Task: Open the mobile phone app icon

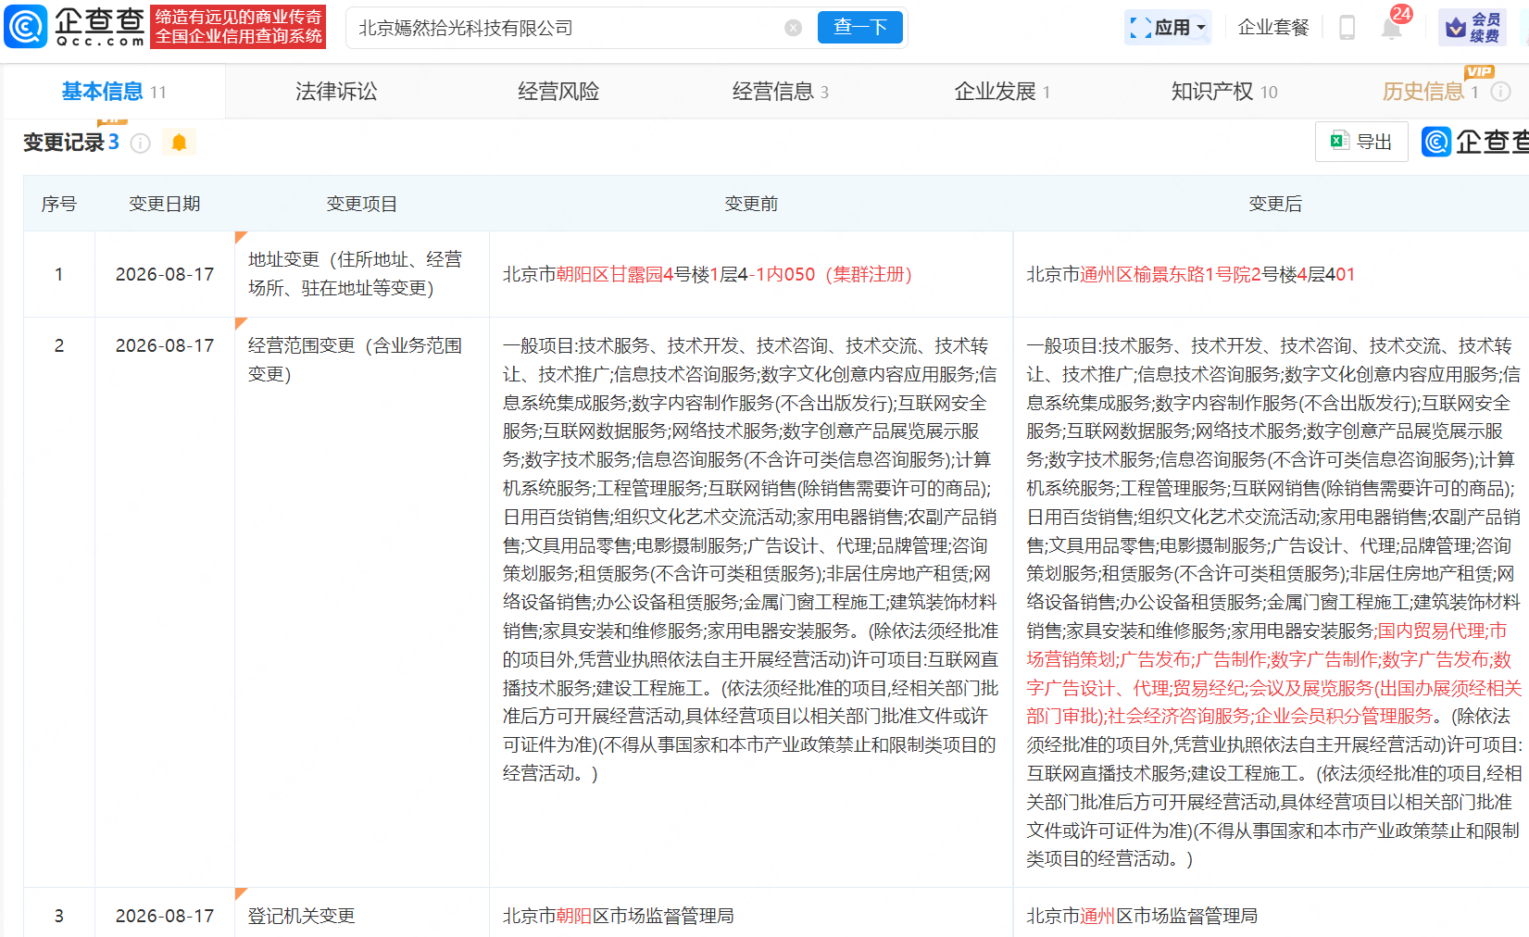Action: tap(1347, 28)
